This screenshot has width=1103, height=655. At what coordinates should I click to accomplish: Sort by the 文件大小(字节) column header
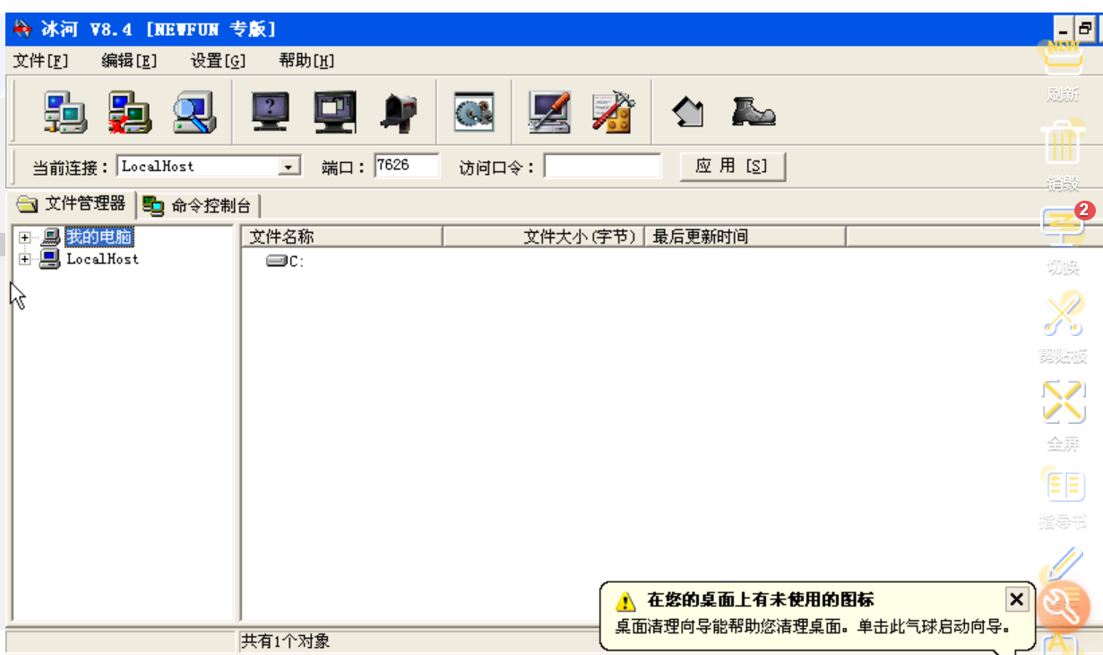(x=543, y=237)
